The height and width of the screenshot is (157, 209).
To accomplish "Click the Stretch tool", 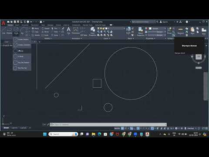I will click(x=36, y=35).
